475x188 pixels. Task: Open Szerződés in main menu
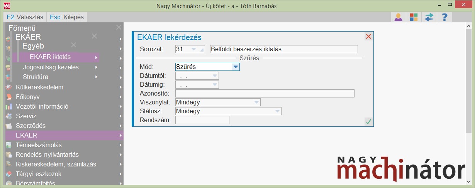point(64,126)
